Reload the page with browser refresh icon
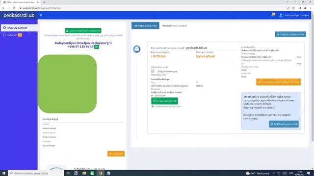This screenshot has height=176, width=314. [14, 8]
